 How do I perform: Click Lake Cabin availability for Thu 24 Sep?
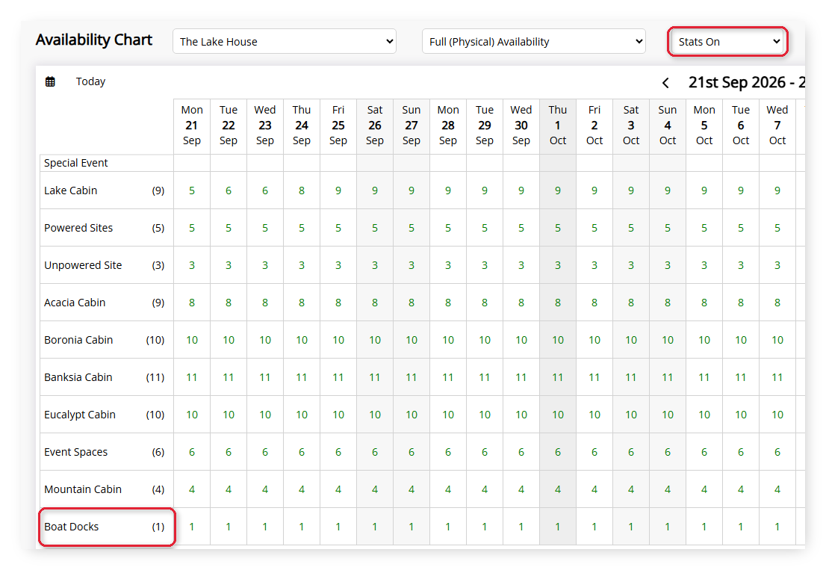[301, 190]
